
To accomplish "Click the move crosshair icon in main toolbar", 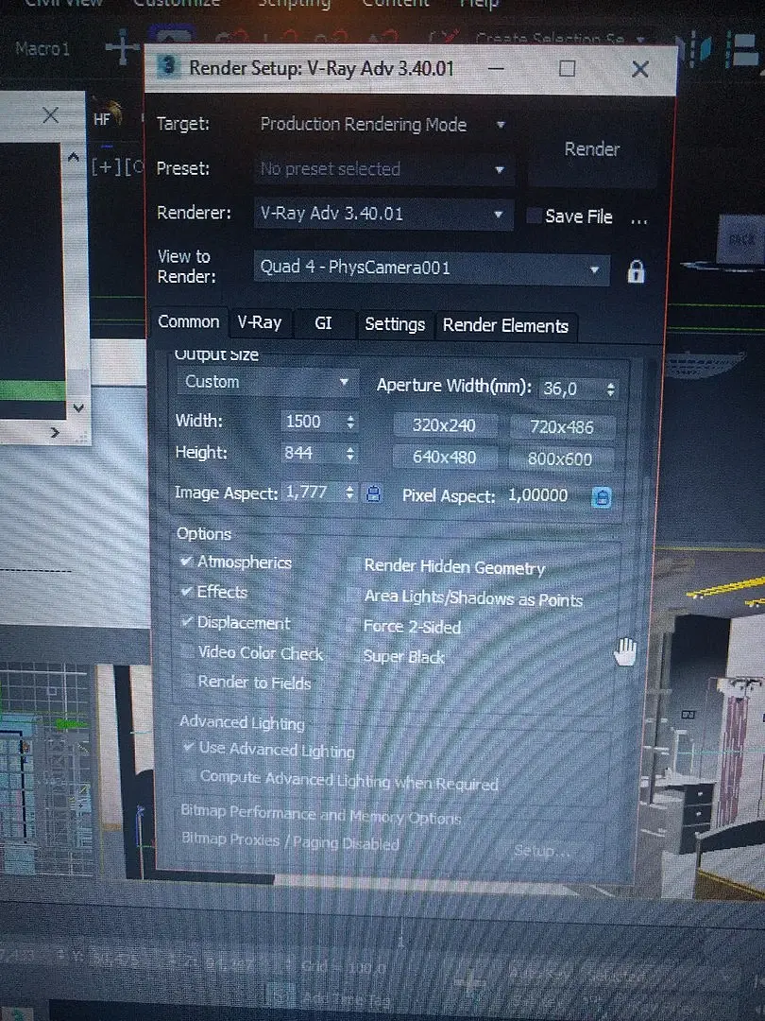I will (122, 48).
